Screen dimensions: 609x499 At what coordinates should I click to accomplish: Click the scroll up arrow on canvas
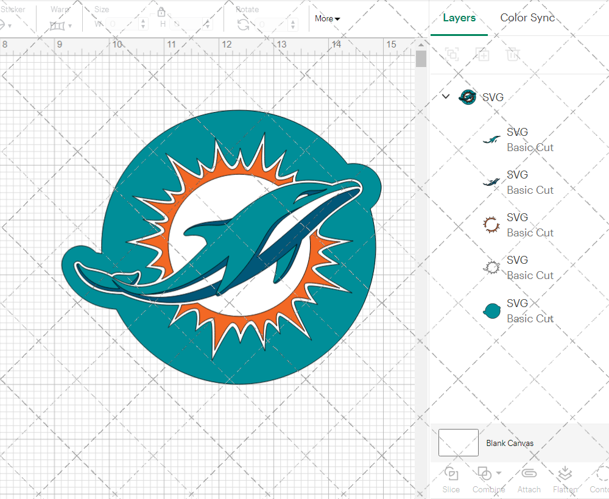pyautogui.click(x=421, y=44)
